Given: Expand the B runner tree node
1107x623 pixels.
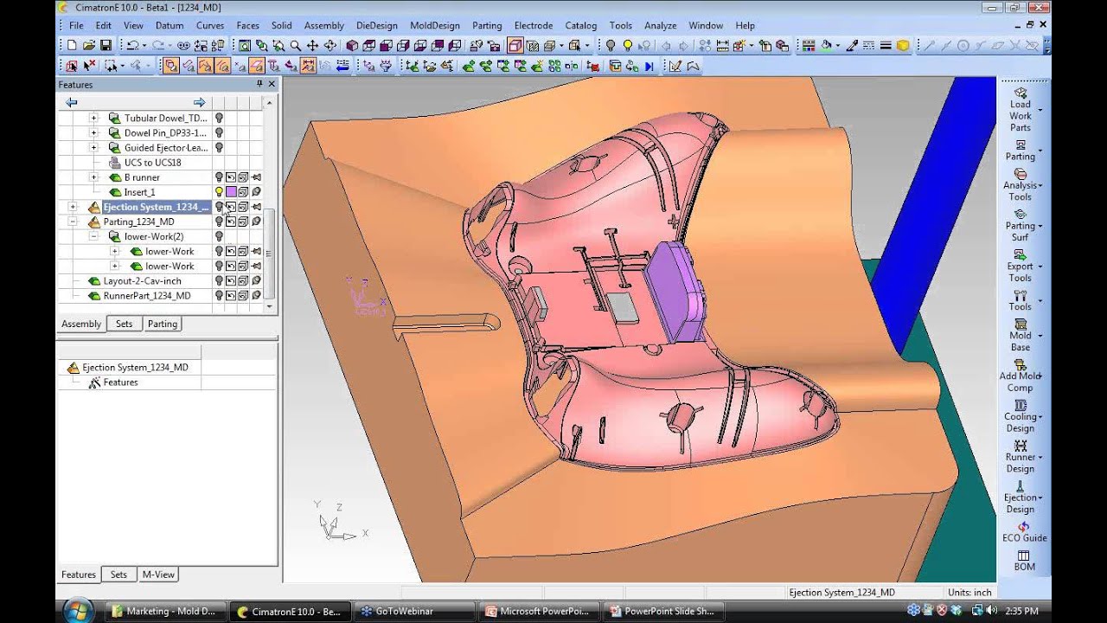Looking at the screenshot, I should click(93, 177).
